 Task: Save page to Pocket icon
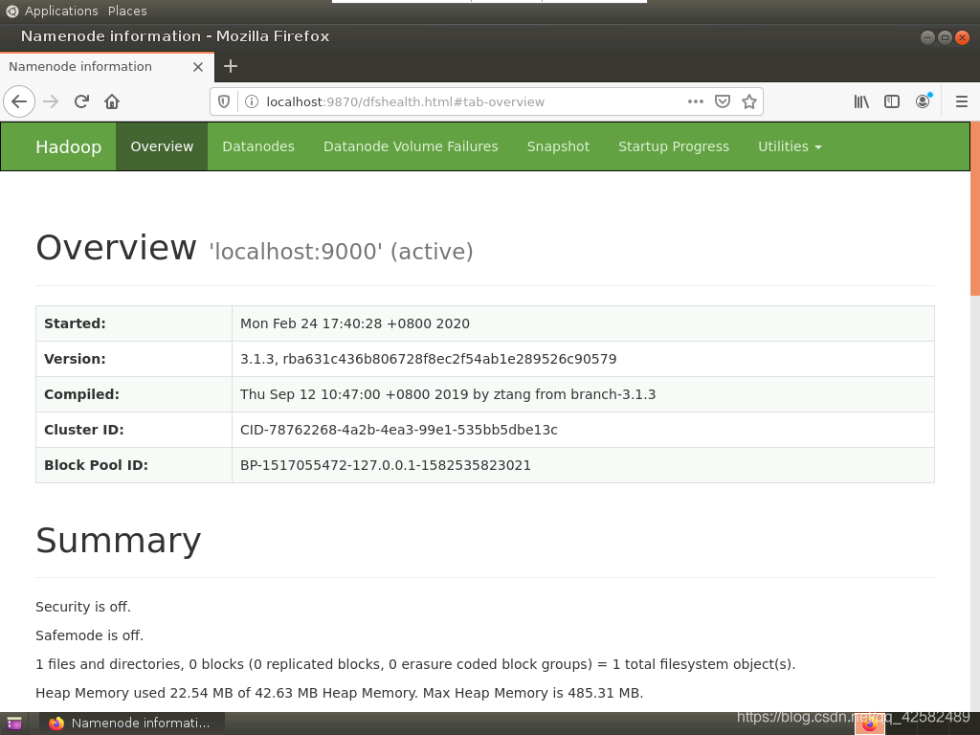click(x=723, y=101)
